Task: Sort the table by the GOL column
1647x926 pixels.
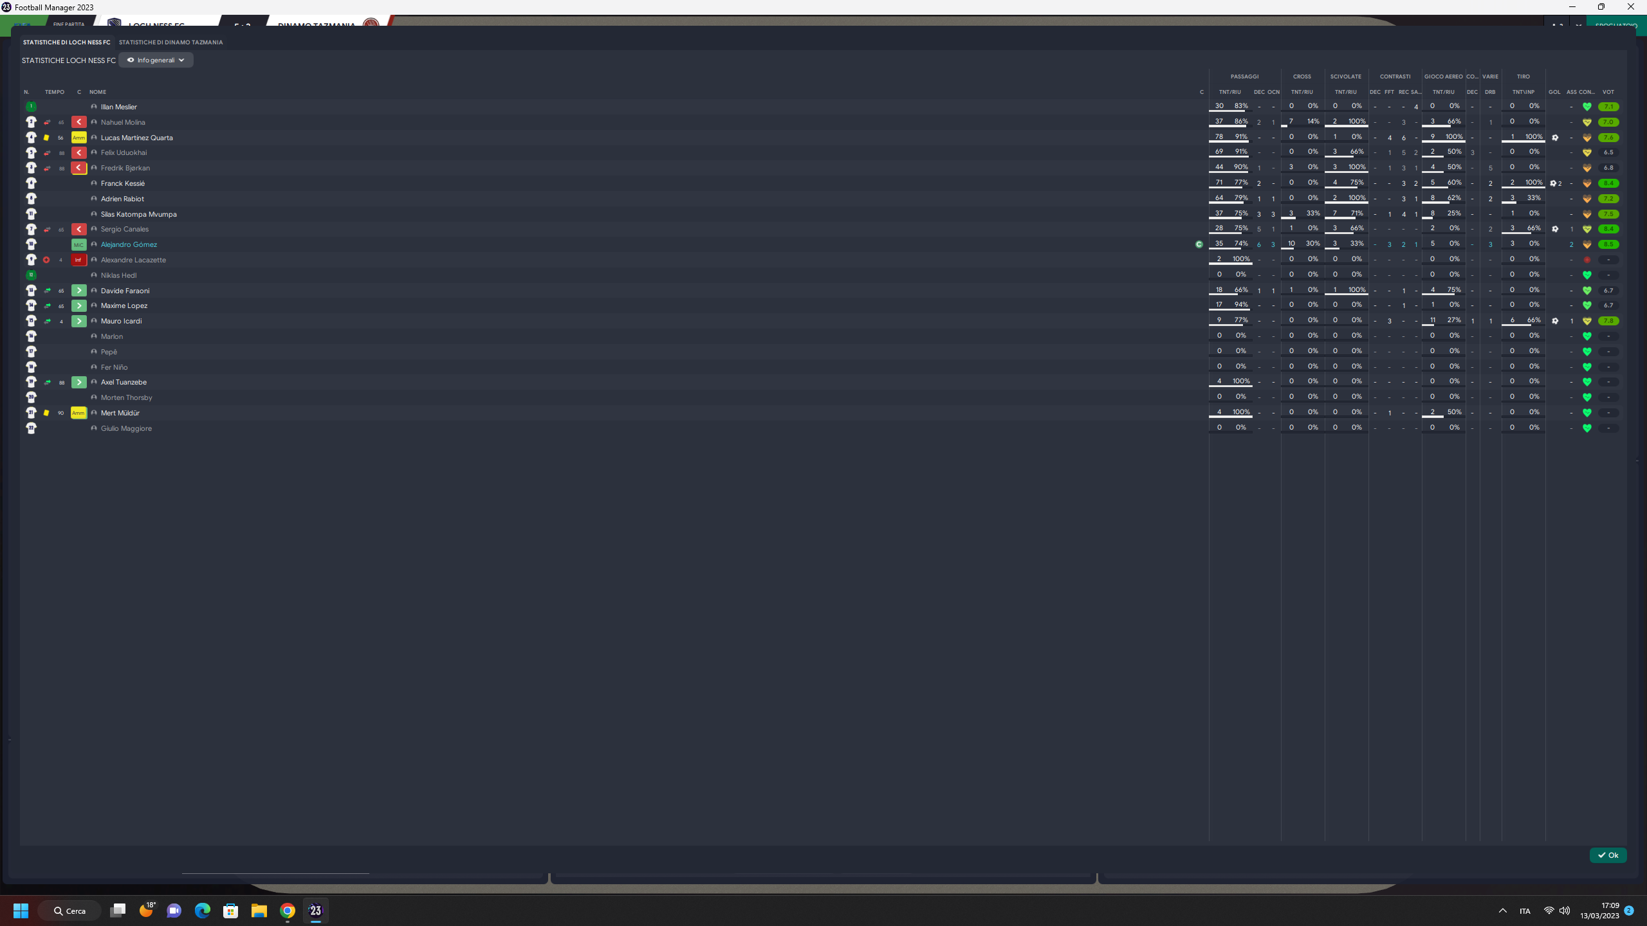Action: (x=1554, y=92)
